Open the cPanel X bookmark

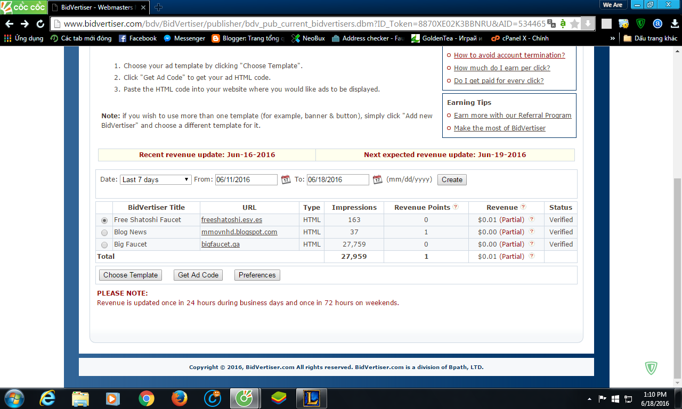coord(519,38)
